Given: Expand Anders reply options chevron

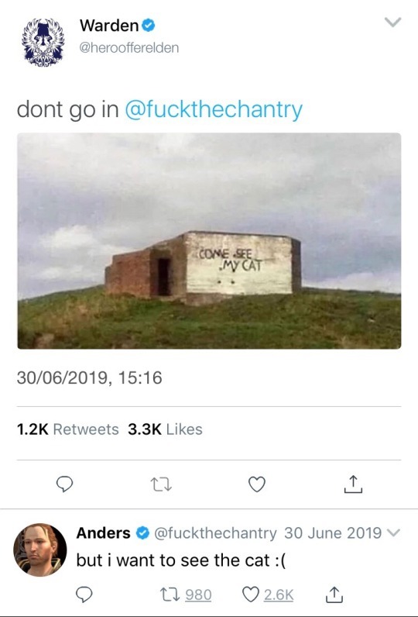Looking at the screenshot, I should [393, 533].
